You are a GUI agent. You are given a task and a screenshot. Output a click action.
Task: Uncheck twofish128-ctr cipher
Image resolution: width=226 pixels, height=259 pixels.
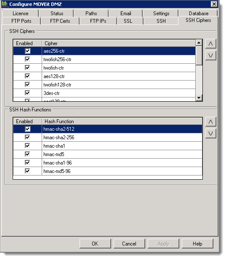coord(27,84)
